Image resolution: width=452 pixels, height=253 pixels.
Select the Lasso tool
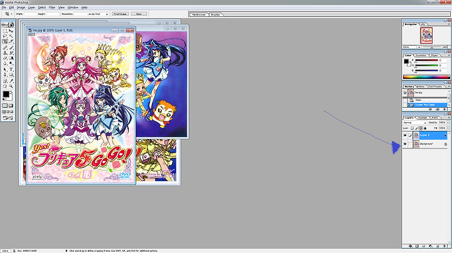pos(5,36)
